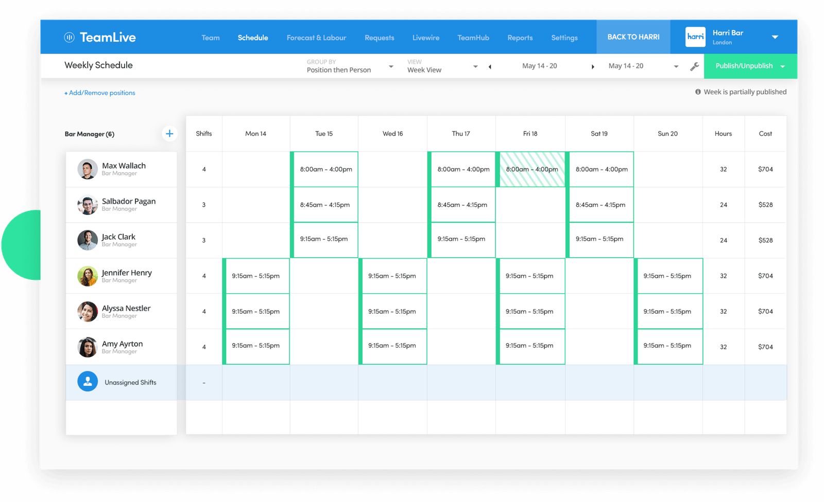Viewport: 824px width, 502px height.
Task: Expand the Harri Bar account menu
Action: pyautogui.click(x=775, y=37)
